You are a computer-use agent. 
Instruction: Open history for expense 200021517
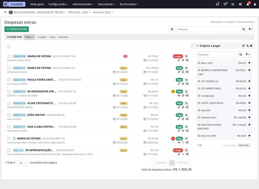(x=187, y=68)
